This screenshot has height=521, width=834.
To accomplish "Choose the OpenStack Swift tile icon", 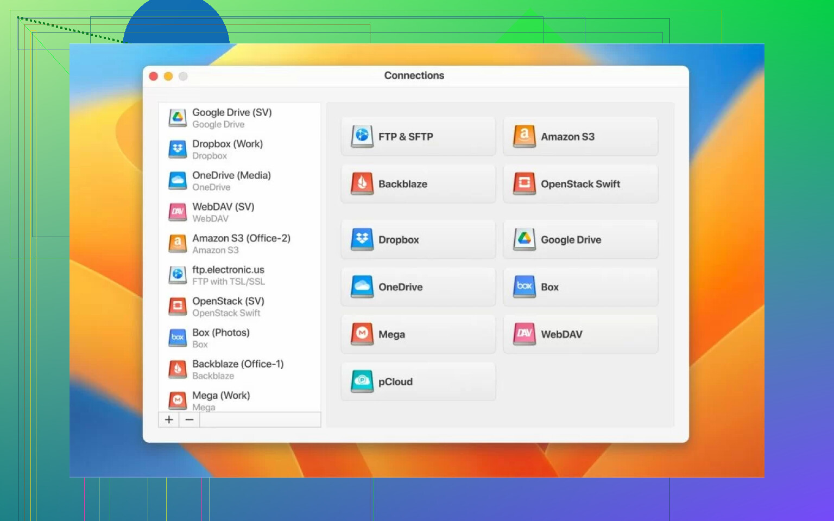I will [x=525, y=183].
